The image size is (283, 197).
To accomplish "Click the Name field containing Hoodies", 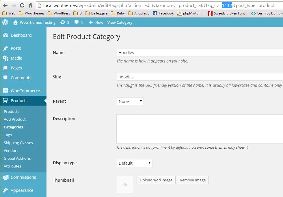I will pyautogui.click(x=200, y=53).
